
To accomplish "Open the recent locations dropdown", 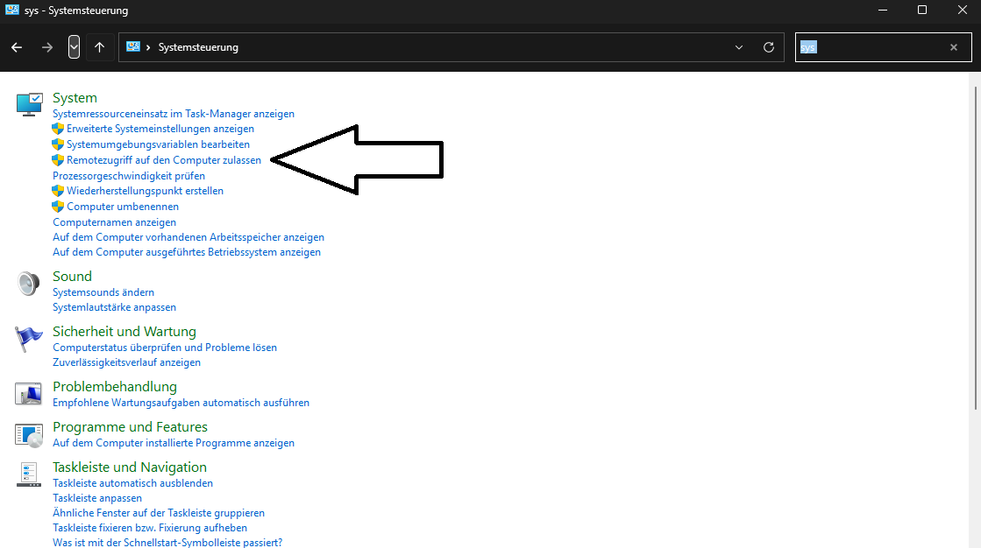I will point(74,47).
